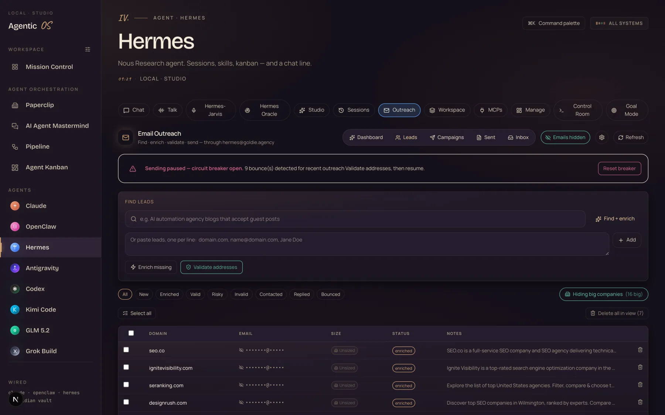Viewport: 665px width, 415px height.
Task: Switch to the Chat tab
Action: click(134, 110)
